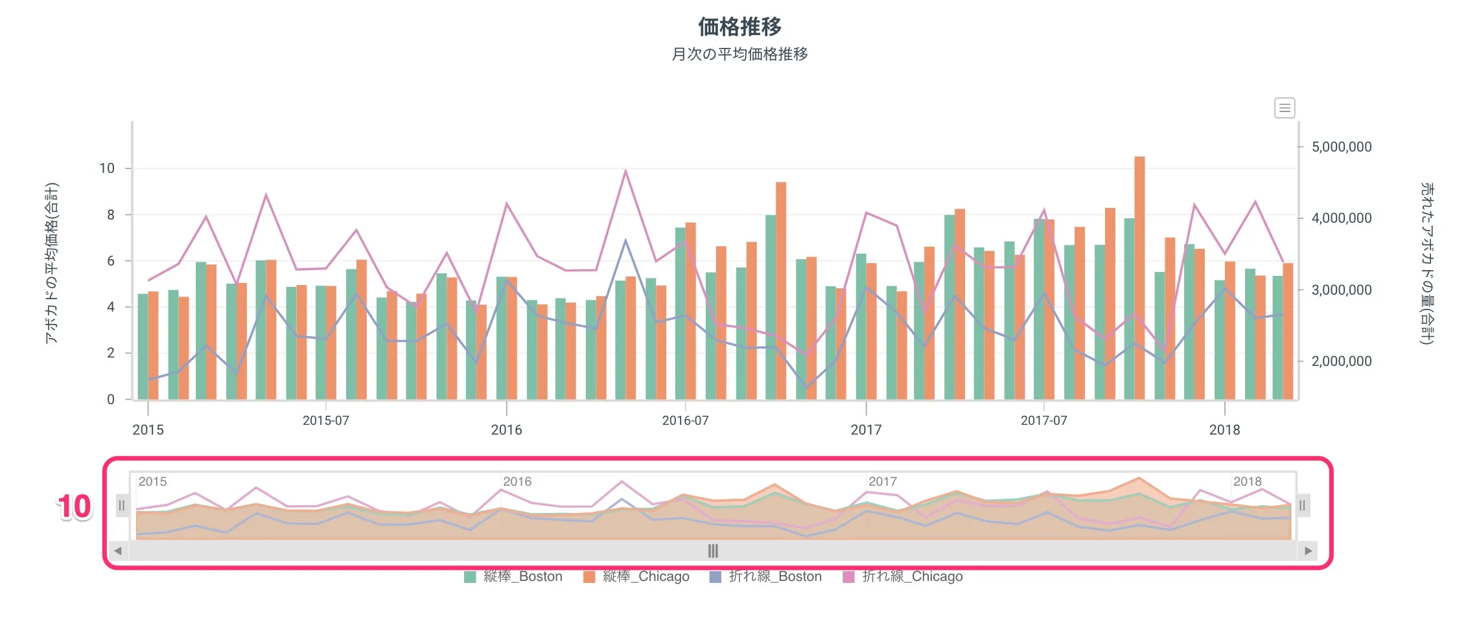This screenshot has width=1479, height=636.
Task: Click the pink Chicago line peak in 2016
Action: [625, 171]
